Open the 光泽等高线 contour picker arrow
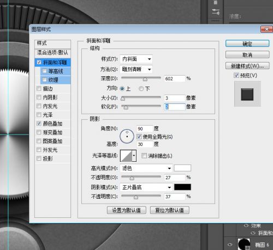Image resolution: width=273 pixels, height=250 pixels. tap(134, 156)
